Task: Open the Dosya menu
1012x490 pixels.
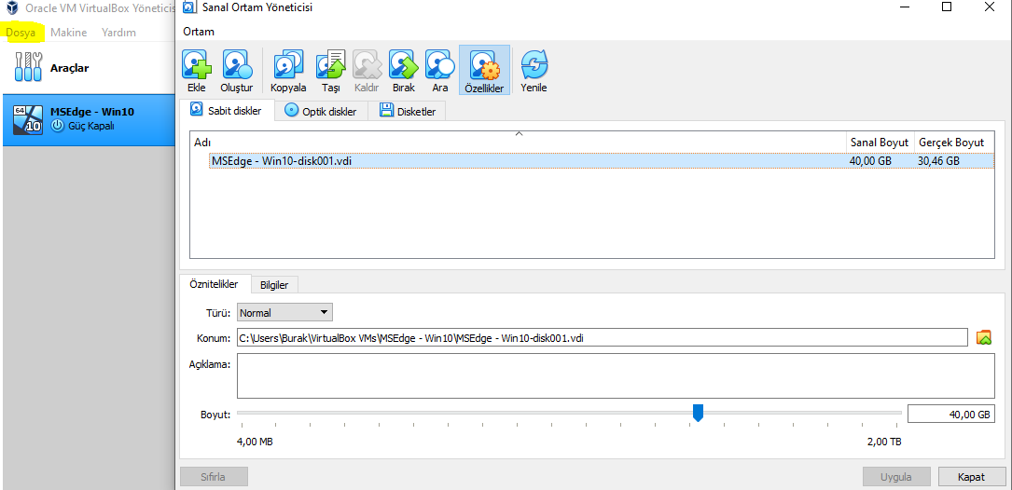Action: point(20,33)
